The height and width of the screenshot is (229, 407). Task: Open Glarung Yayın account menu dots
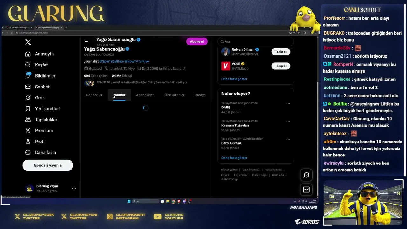pyautogui.click(x=74, y=189)
